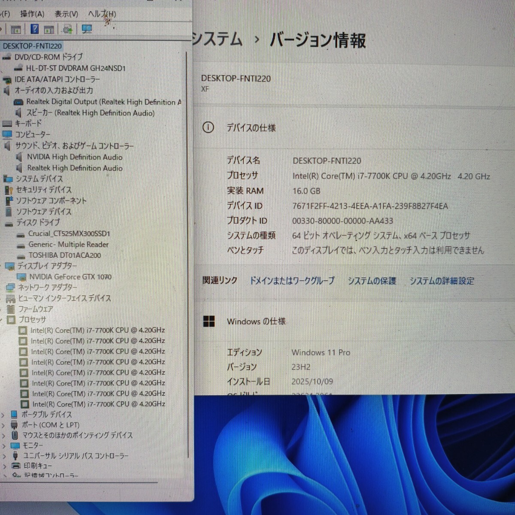Open the ドメインまたはワークグループ link
The width and height of the screenshot is (515, 515).
click(x=292, y=281)
